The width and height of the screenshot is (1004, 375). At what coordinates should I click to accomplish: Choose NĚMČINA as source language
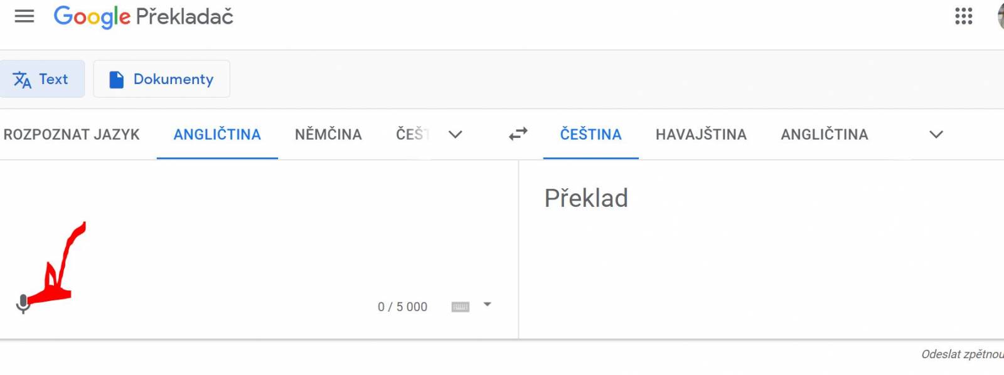(328, 134)
